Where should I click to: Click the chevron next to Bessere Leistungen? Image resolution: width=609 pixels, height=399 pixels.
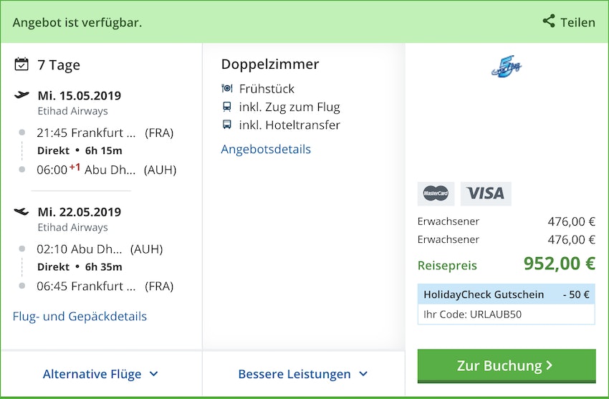(363, 374)
